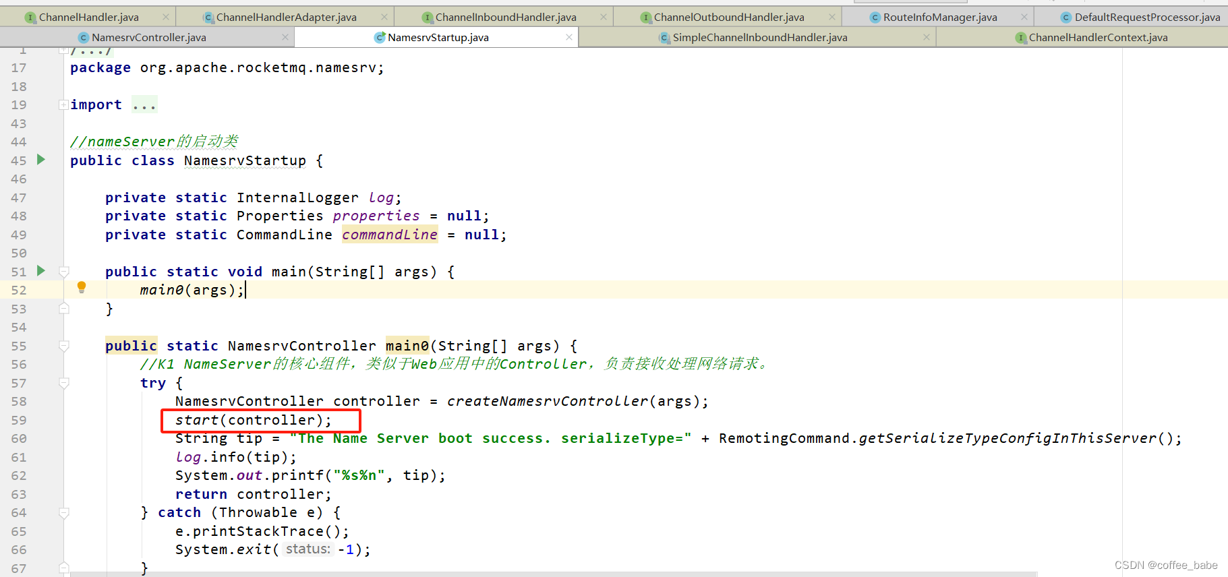
Task: Switch to NamesrvController.java tab
Action: point(148,37)
